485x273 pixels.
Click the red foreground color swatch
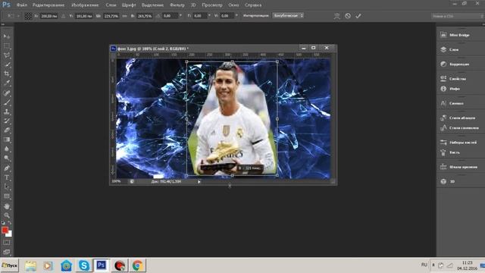tap(5, 230)
